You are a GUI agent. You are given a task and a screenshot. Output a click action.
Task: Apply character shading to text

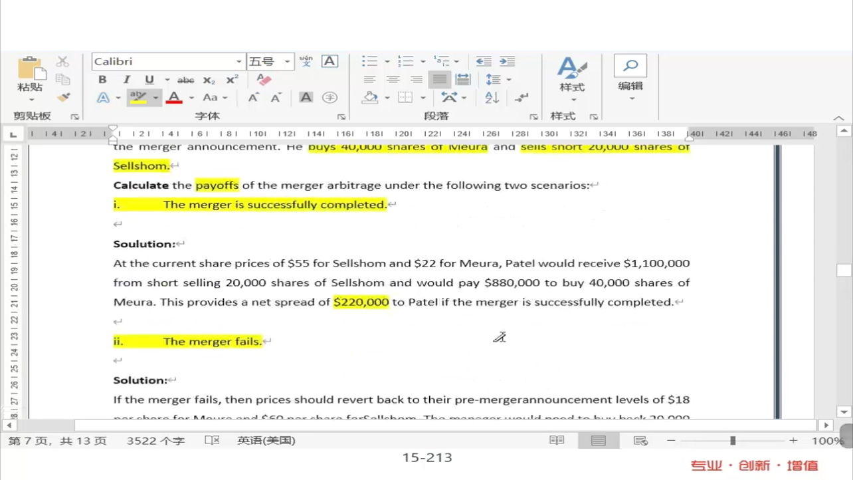point(306,98)
